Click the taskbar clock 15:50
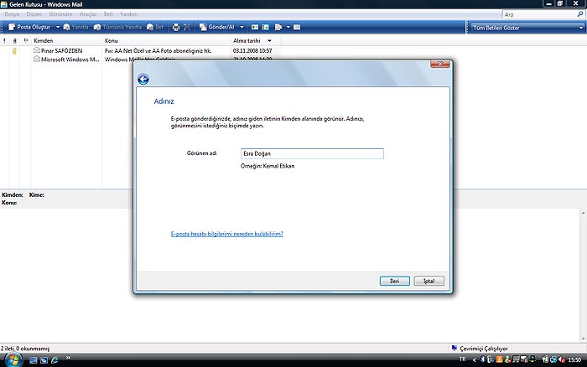The image size is (587, 367). tap(574, 360)
